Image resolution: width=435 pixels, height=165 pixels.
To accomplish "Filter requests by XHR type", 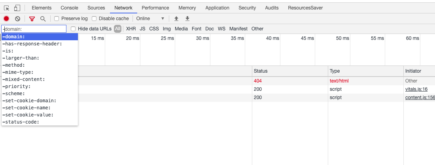I will [131, 29].
